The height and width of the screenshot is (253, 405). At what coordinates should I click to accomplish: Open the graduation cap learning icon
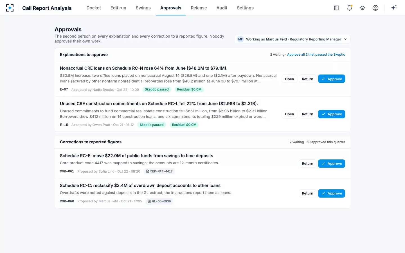[363, 8]
